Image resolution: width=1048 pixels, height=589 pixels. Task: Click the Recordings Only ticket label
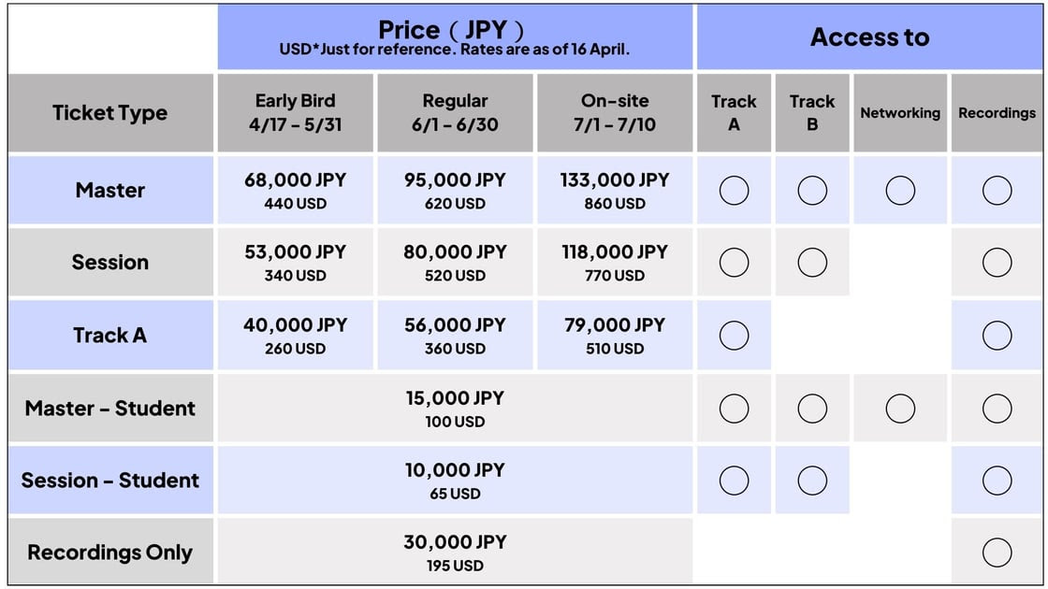pyautogui.click(x=110, y=553)
